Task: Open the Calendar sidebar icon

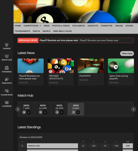Action: click(x=7, y=103)
